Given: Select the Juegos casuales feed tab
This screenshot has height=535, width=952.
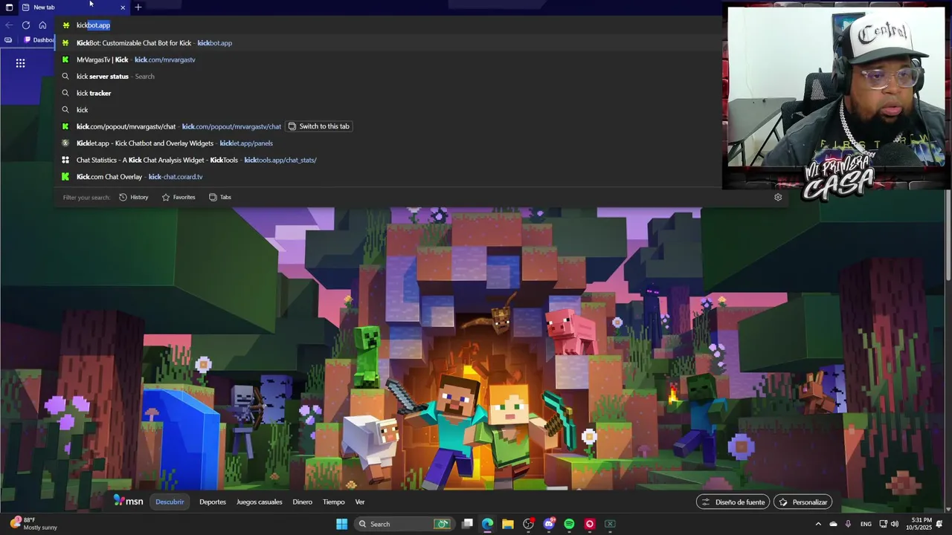Looking at the screenshot, I should click(260, 502).
